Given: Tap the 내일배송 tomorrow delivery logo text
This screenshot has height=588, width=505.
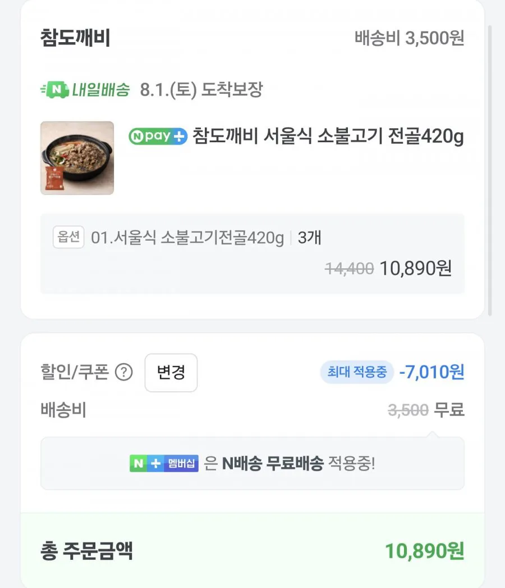Looking at the screenshot, I should coord(101,90).
